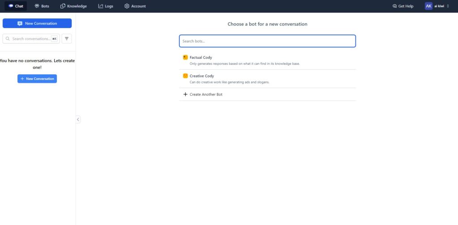The image size is (458, 225).
Task: Select Factual Cody bot
Action: (267, 60)
